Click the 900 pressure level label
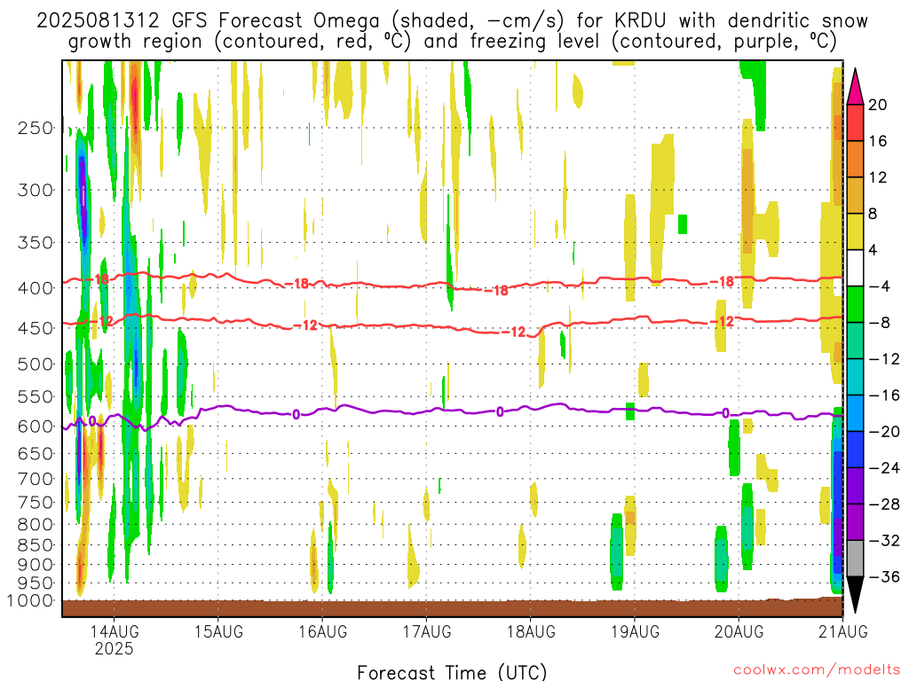The height and width of the screenshot is (681, 909). click(36, 565)
